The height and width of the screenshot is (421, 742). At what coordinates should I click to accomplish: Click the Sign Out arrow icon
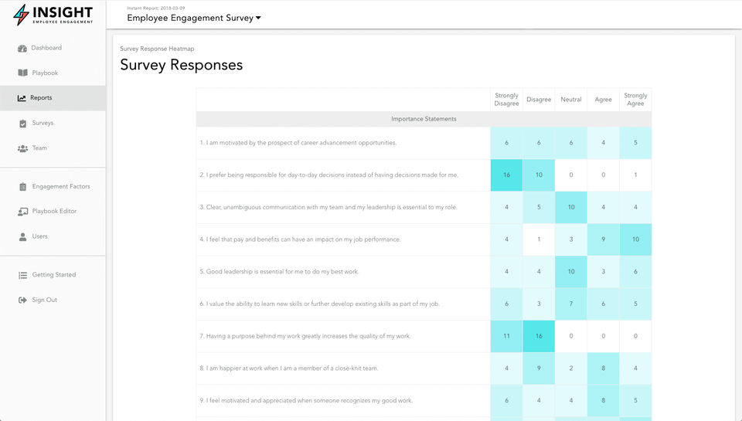pyautogui.click(x=22, y=300)
